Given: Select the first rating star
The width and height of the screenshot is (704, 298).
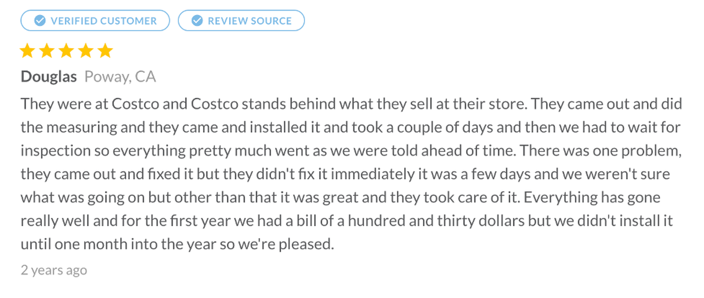Looking at the screenshot, I should tap(27, 51).
